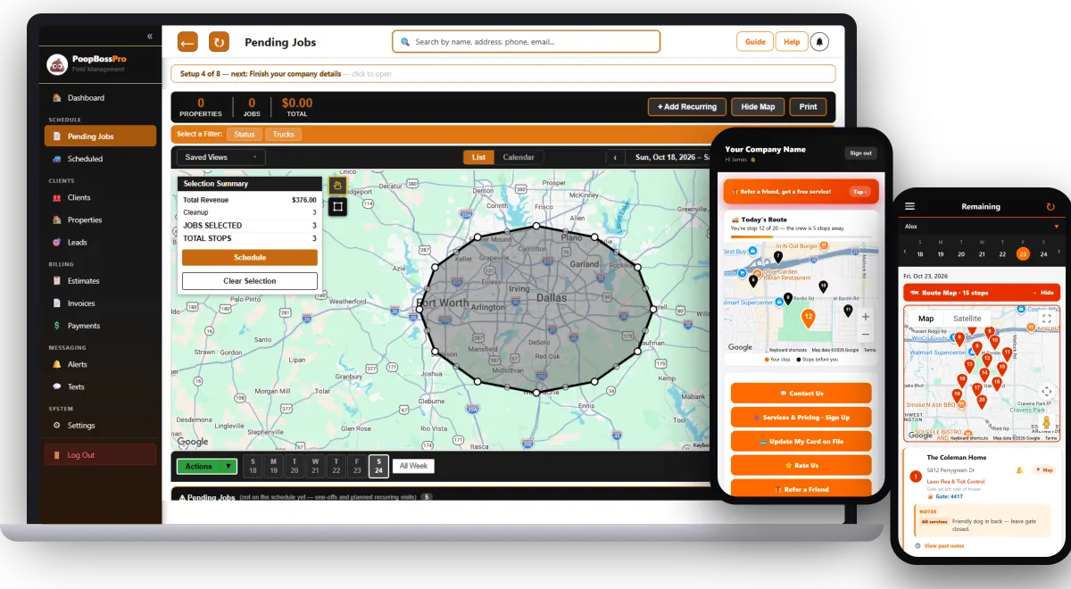This screenshot has width=1071, height=589.
Task: Click the alert bell beside Perrygreen Dr address
Action: click(1020, 469)
